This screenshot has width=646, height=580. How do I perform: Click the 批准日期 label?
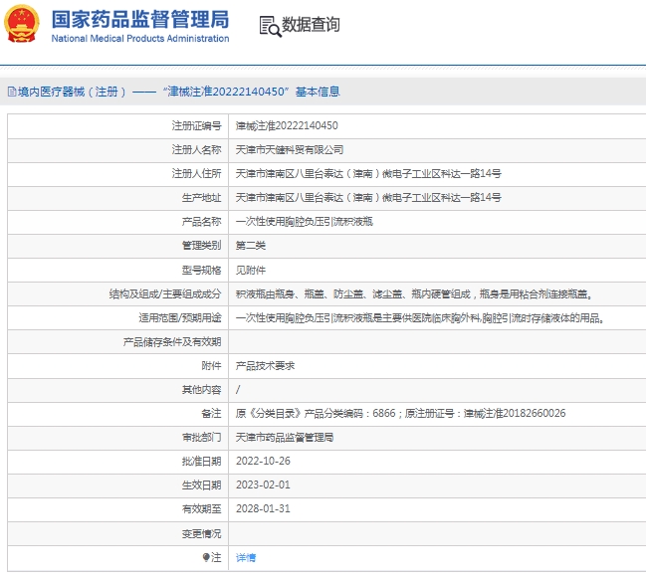pyautogui.click(x=201, y=461)
